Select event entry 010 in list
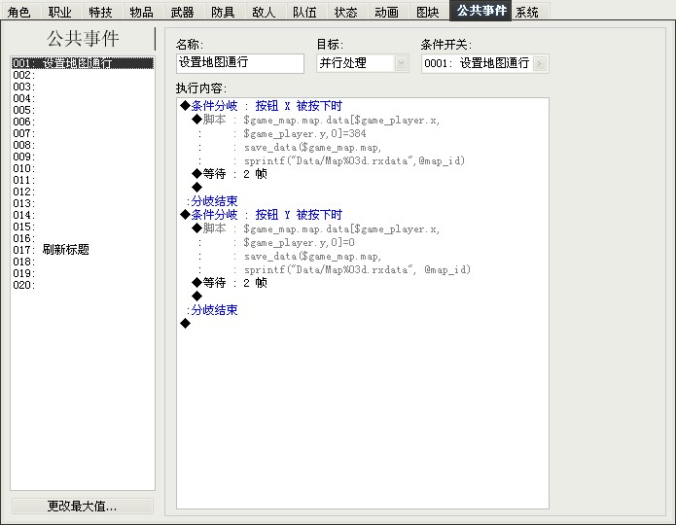Viewport: 676px width, 525px height. [x=83, y=168]
